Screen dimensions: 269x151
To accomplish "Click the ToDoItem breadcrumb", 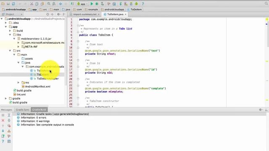I will [134, 9].
